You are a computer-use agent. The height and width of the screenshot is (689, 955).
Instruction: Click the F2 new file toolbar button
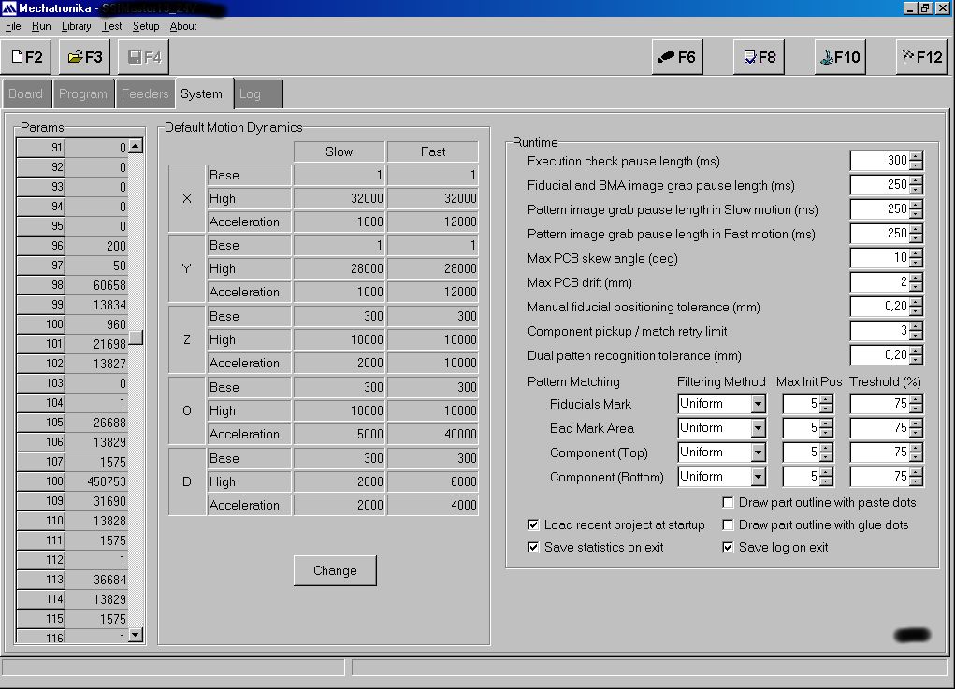coord(26,57)
